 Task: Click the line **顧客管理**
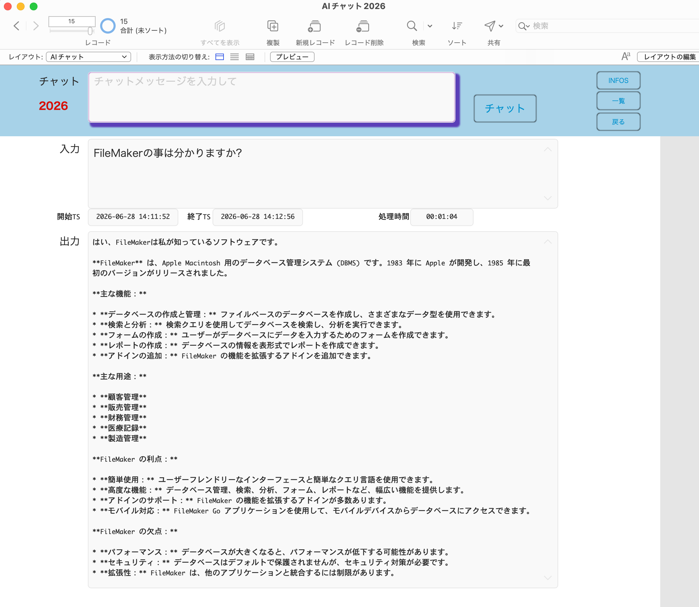point(120,397)
